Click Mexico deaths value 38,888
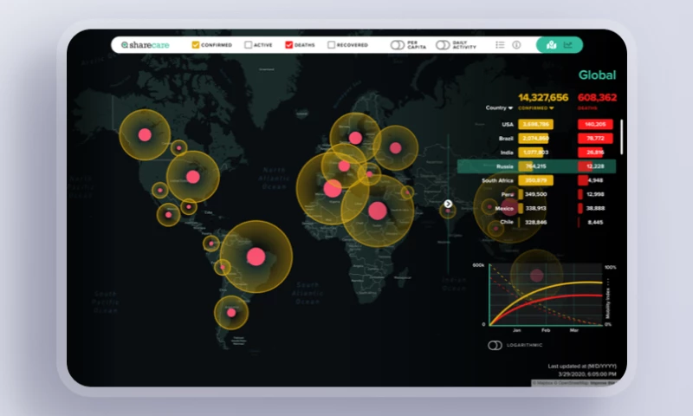Viewport: 693px width, 416px height. coord(595,208)
